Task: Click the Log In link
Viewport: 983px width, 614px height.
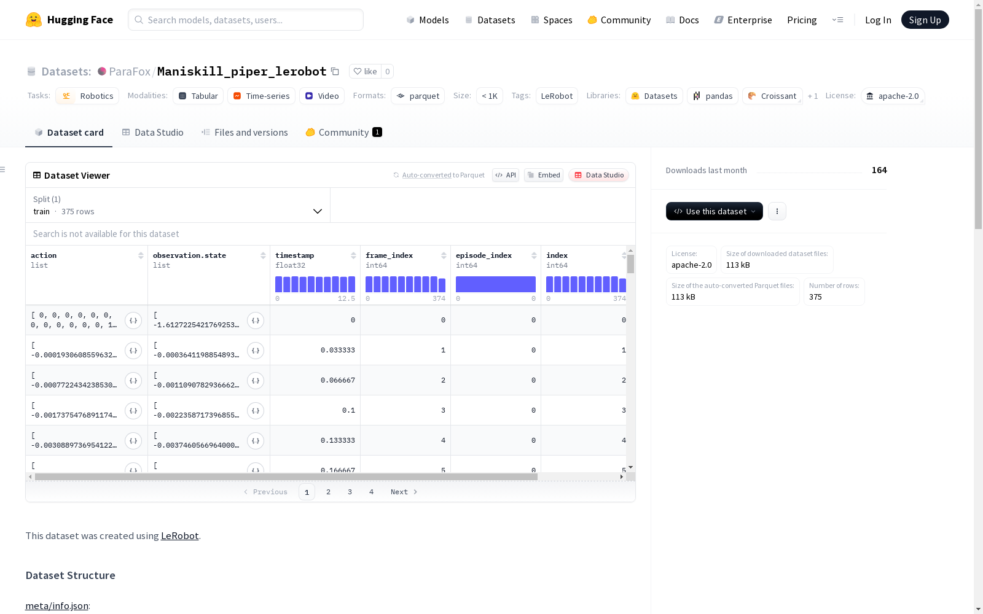Action: point(878,20)
